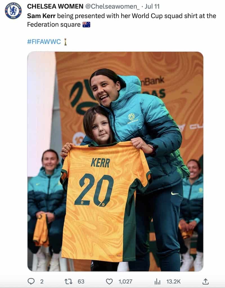
Task: Open the Jul 11 timestamp link
Action: coord(152,6)
